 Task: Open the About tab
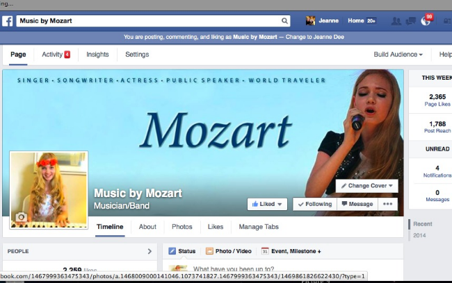(147, 227)
